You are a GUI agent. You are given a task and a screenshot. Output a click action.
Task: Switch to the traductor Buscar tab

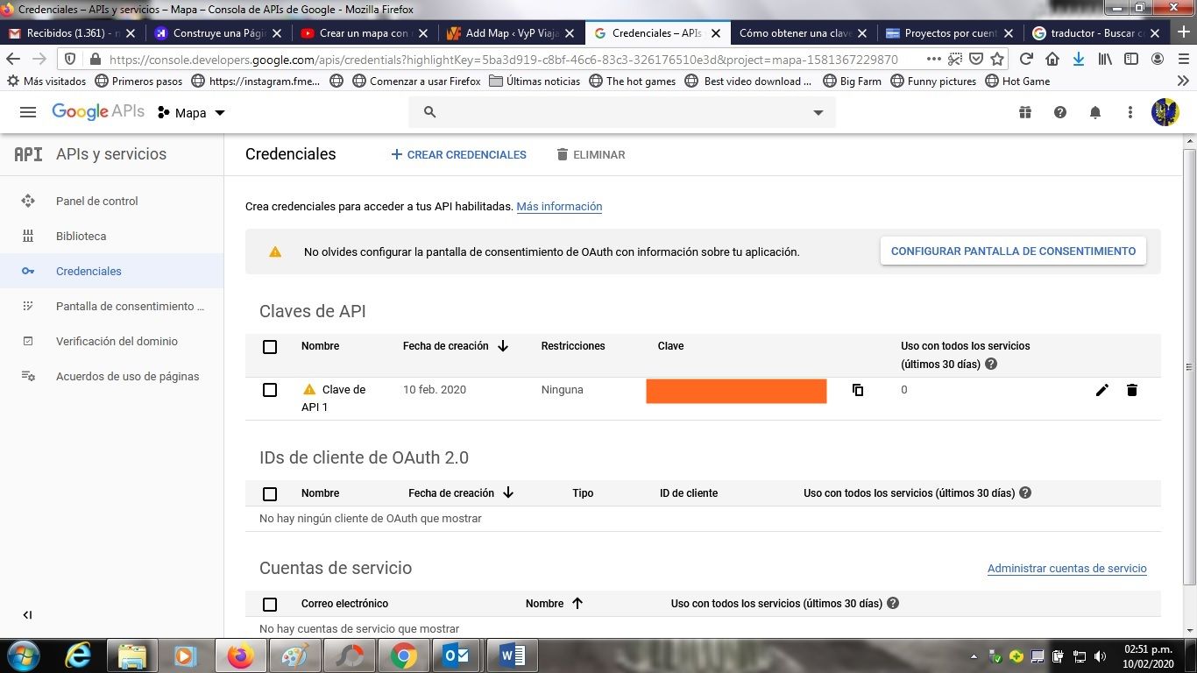[1095, 33]
